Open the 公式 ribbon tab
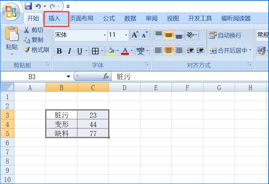Screen dimensions: 269x184 pyautogui.click(x=109, y=18)
